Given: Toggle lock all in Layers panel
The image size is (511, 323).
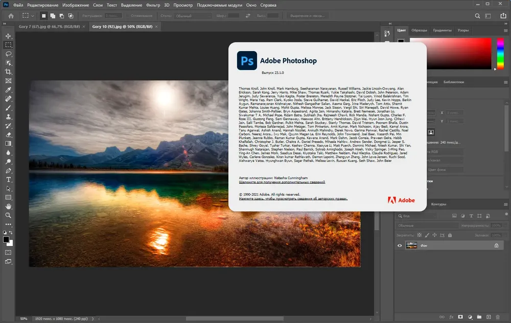Looking at the screenshot, I should pos(450,235).
